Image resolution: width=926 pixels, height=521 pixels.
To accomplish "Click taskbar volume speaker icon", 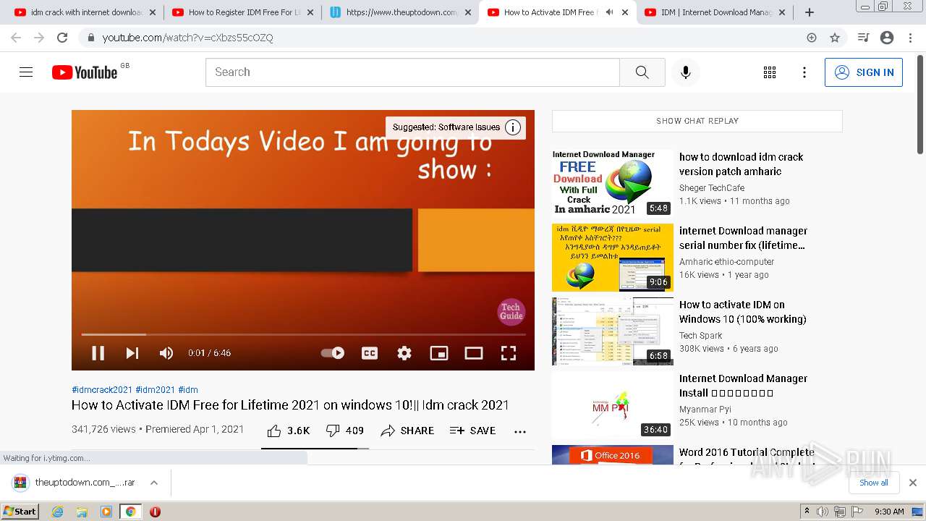I will point(823,512).
